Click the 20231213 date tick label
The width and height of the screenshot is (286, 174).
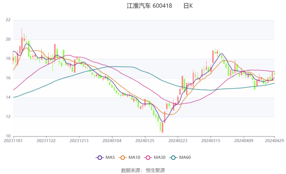pyautogui.click(x=79, y=141)
